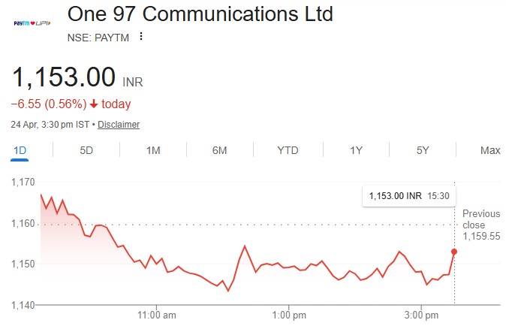Select the 6M time range
This screenshot has width=506, height=326.
(220, 150)
